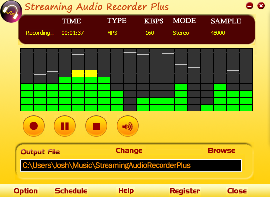Viewport: 270px width, 197px height.
Task: Open the Schedule menu
Action: [71, 191]
